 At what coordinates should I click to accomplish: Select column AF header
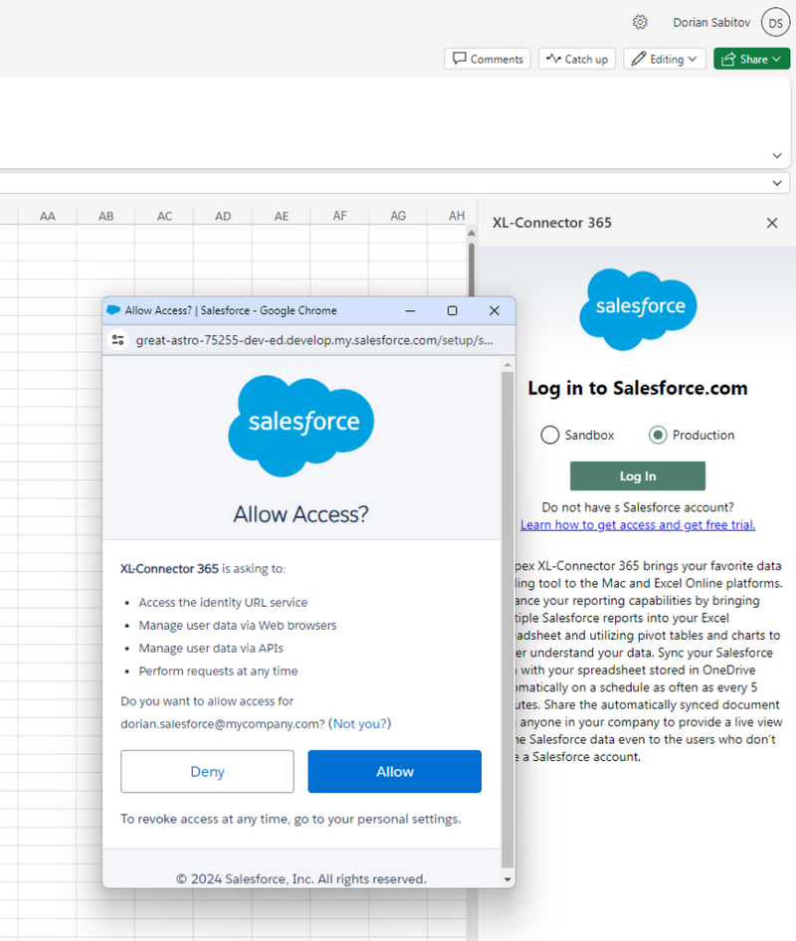[339, 216]
